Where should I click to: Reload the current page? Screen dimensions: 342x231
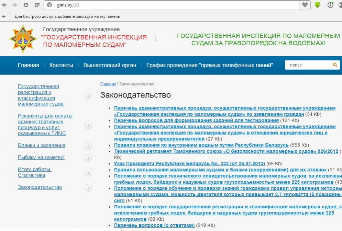click(26, 5)
